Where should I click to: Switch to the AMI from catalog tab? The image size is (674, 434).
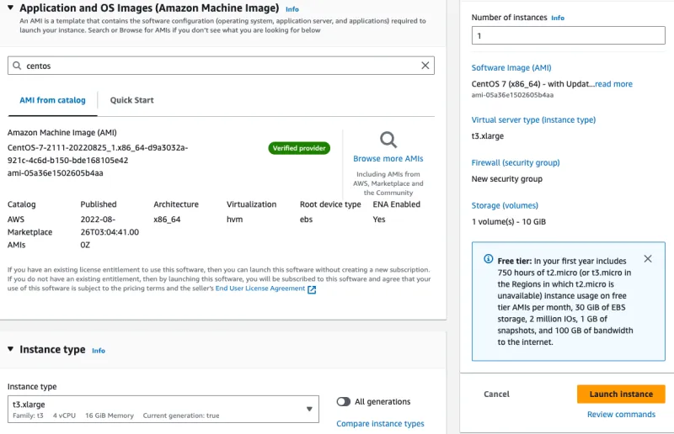52,100
